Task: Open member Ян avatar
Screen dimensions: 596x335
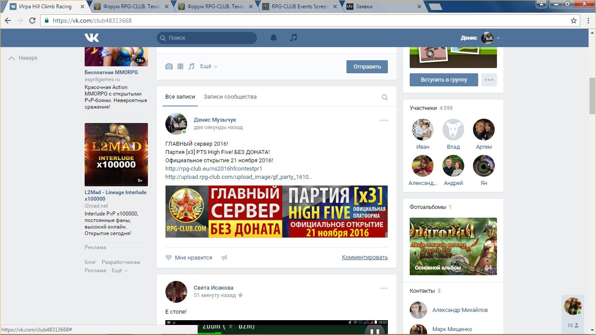Action: (x=484, y=166)
